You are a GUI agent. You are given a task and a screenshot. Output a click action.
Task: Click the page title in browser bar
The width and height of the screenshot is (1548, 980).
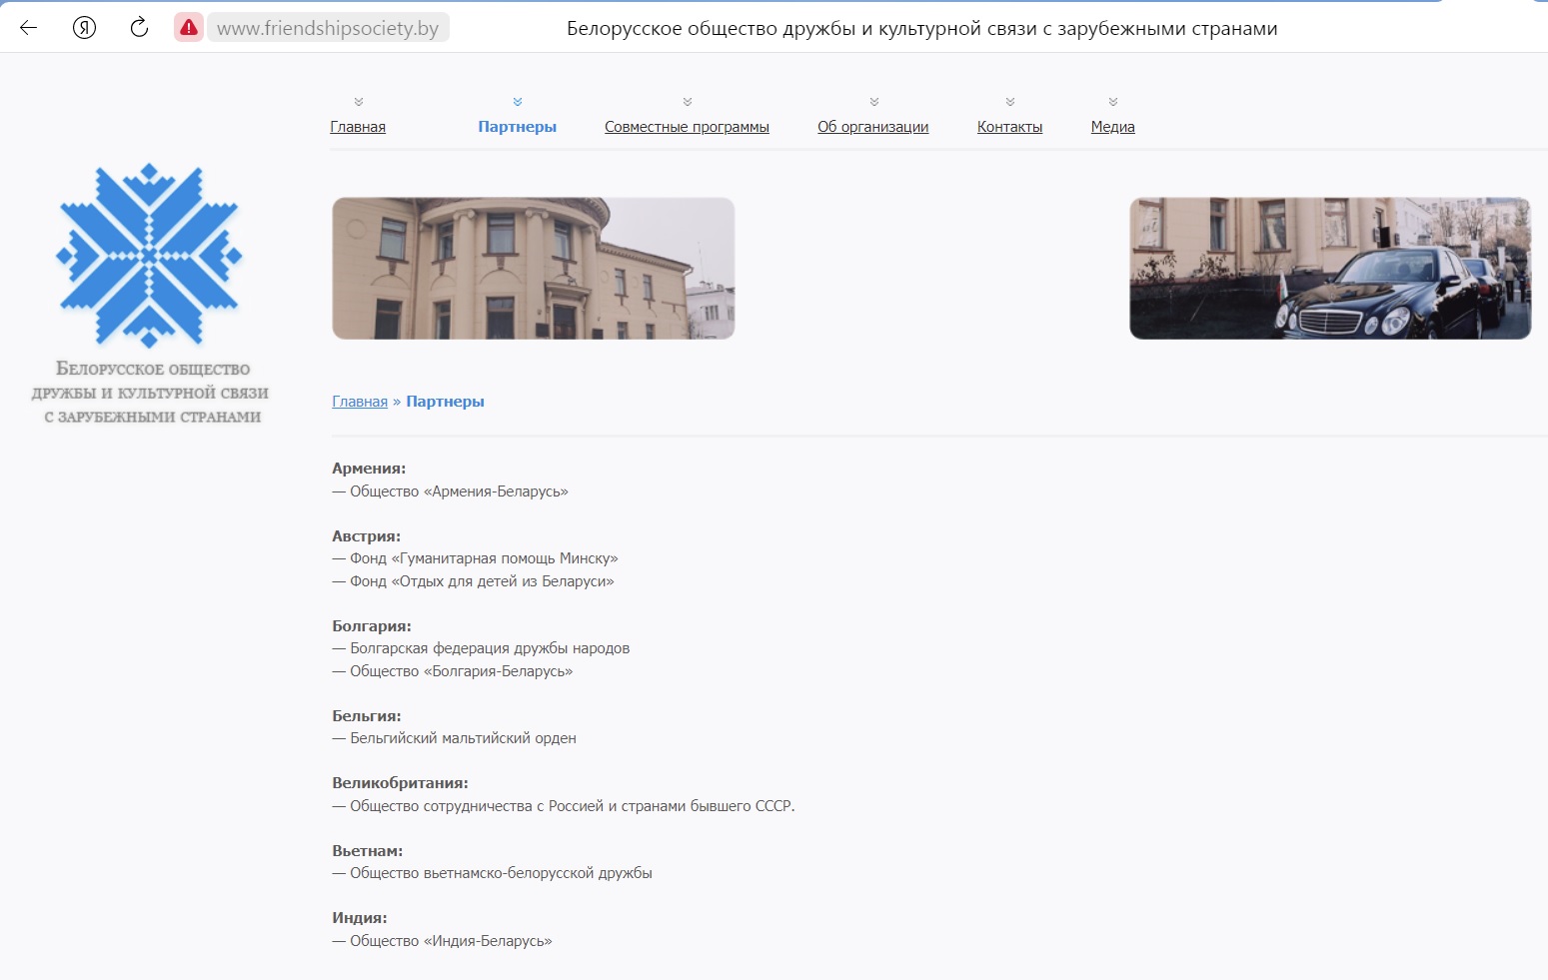click(x=921, y=28)
